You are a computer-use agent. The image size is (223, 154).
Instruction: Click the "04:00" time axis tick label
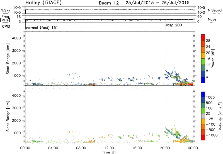pyautogui.click(x=53, y=148)
